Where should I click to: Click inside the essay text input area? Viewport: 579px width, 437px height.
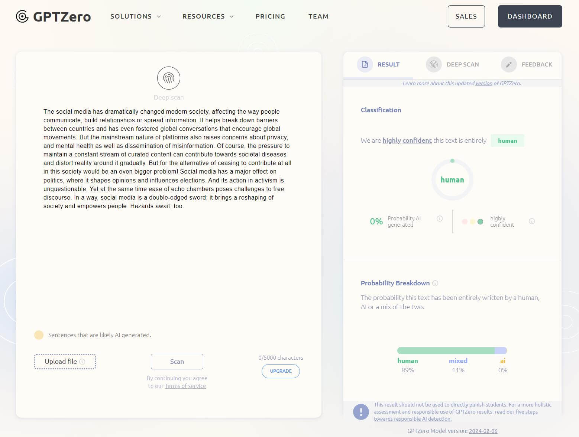point(168,260)
